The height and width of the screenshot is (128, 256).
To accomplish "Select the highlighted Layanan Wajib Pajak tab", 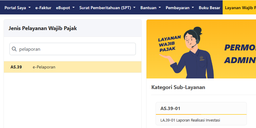I will pos(240,8).
